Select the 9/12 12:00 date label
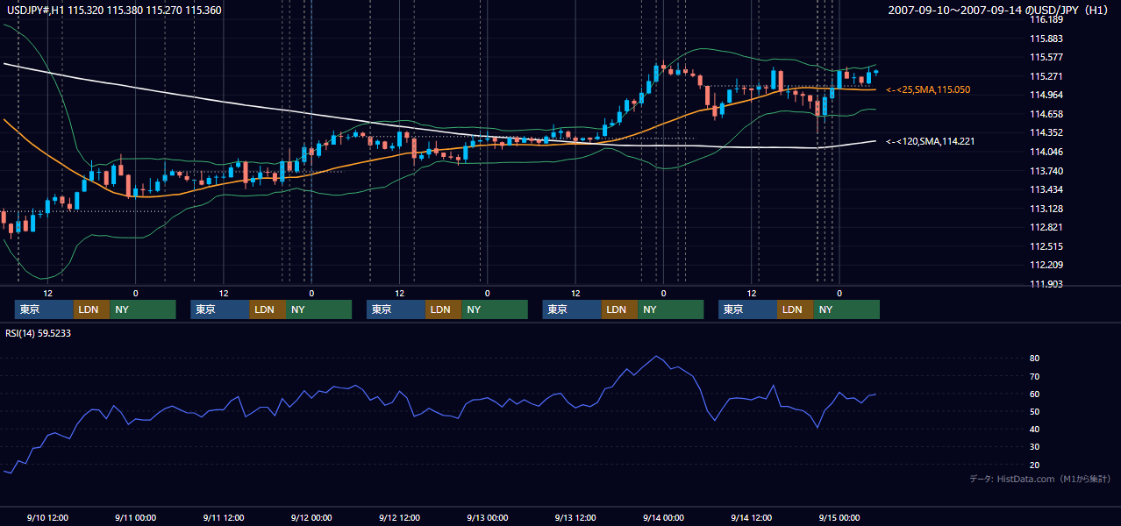The height and width of the screenshot is (526, 1121). [400, 518]
